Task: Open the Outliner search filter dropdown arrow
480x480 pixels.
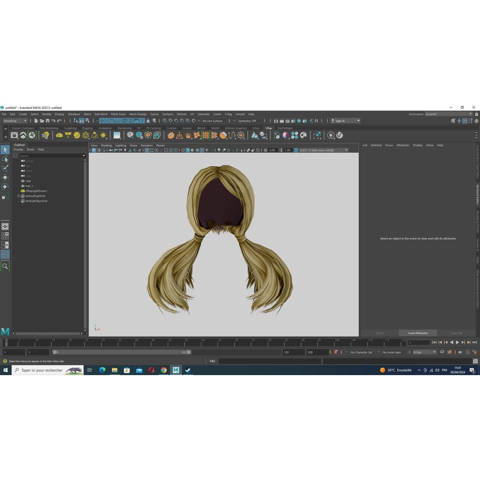Action: 84,156
